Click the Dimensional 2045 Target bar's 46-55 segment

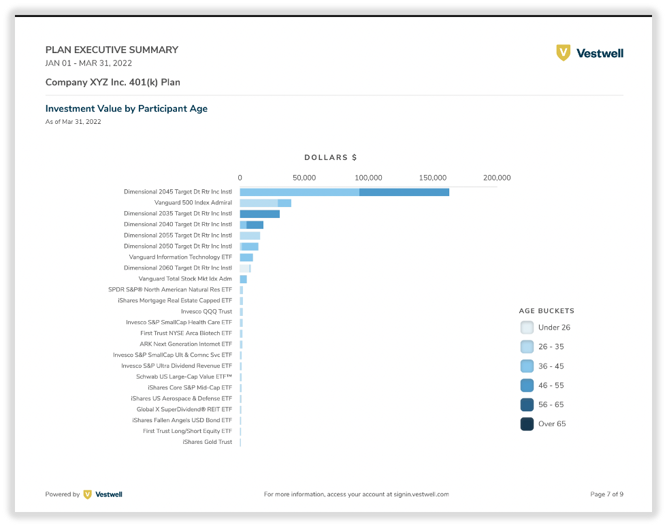(x=404, y=192)
